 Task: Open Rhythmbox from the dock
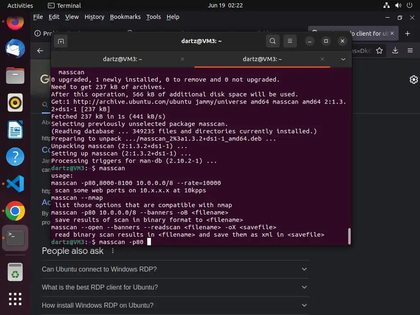pos(15,103)
